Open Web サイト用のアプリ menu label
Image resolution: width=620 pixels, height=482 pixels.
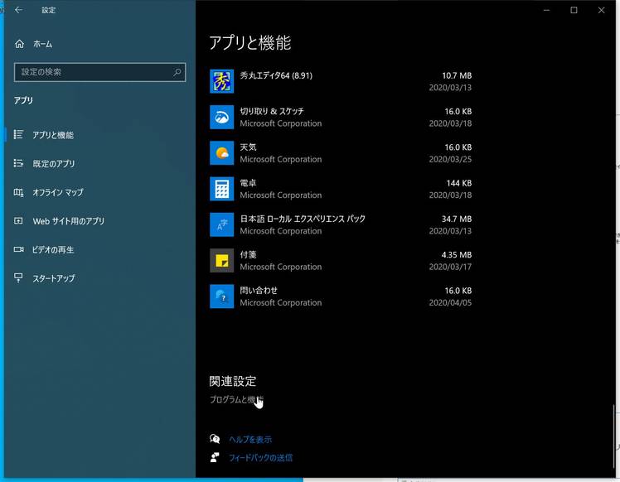(69, 221)
